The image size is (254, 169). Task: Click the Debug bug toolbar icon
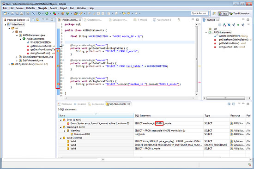pos(39,13)
